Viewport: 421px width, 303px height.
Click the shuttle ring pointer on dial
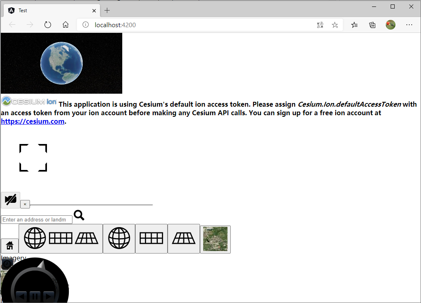[42, 264]
